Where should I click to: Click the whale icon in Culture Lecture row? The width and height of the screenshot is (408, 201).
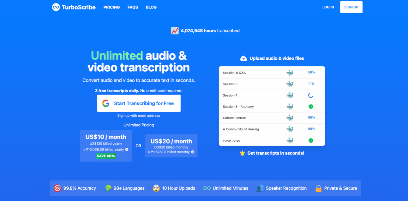290,118
